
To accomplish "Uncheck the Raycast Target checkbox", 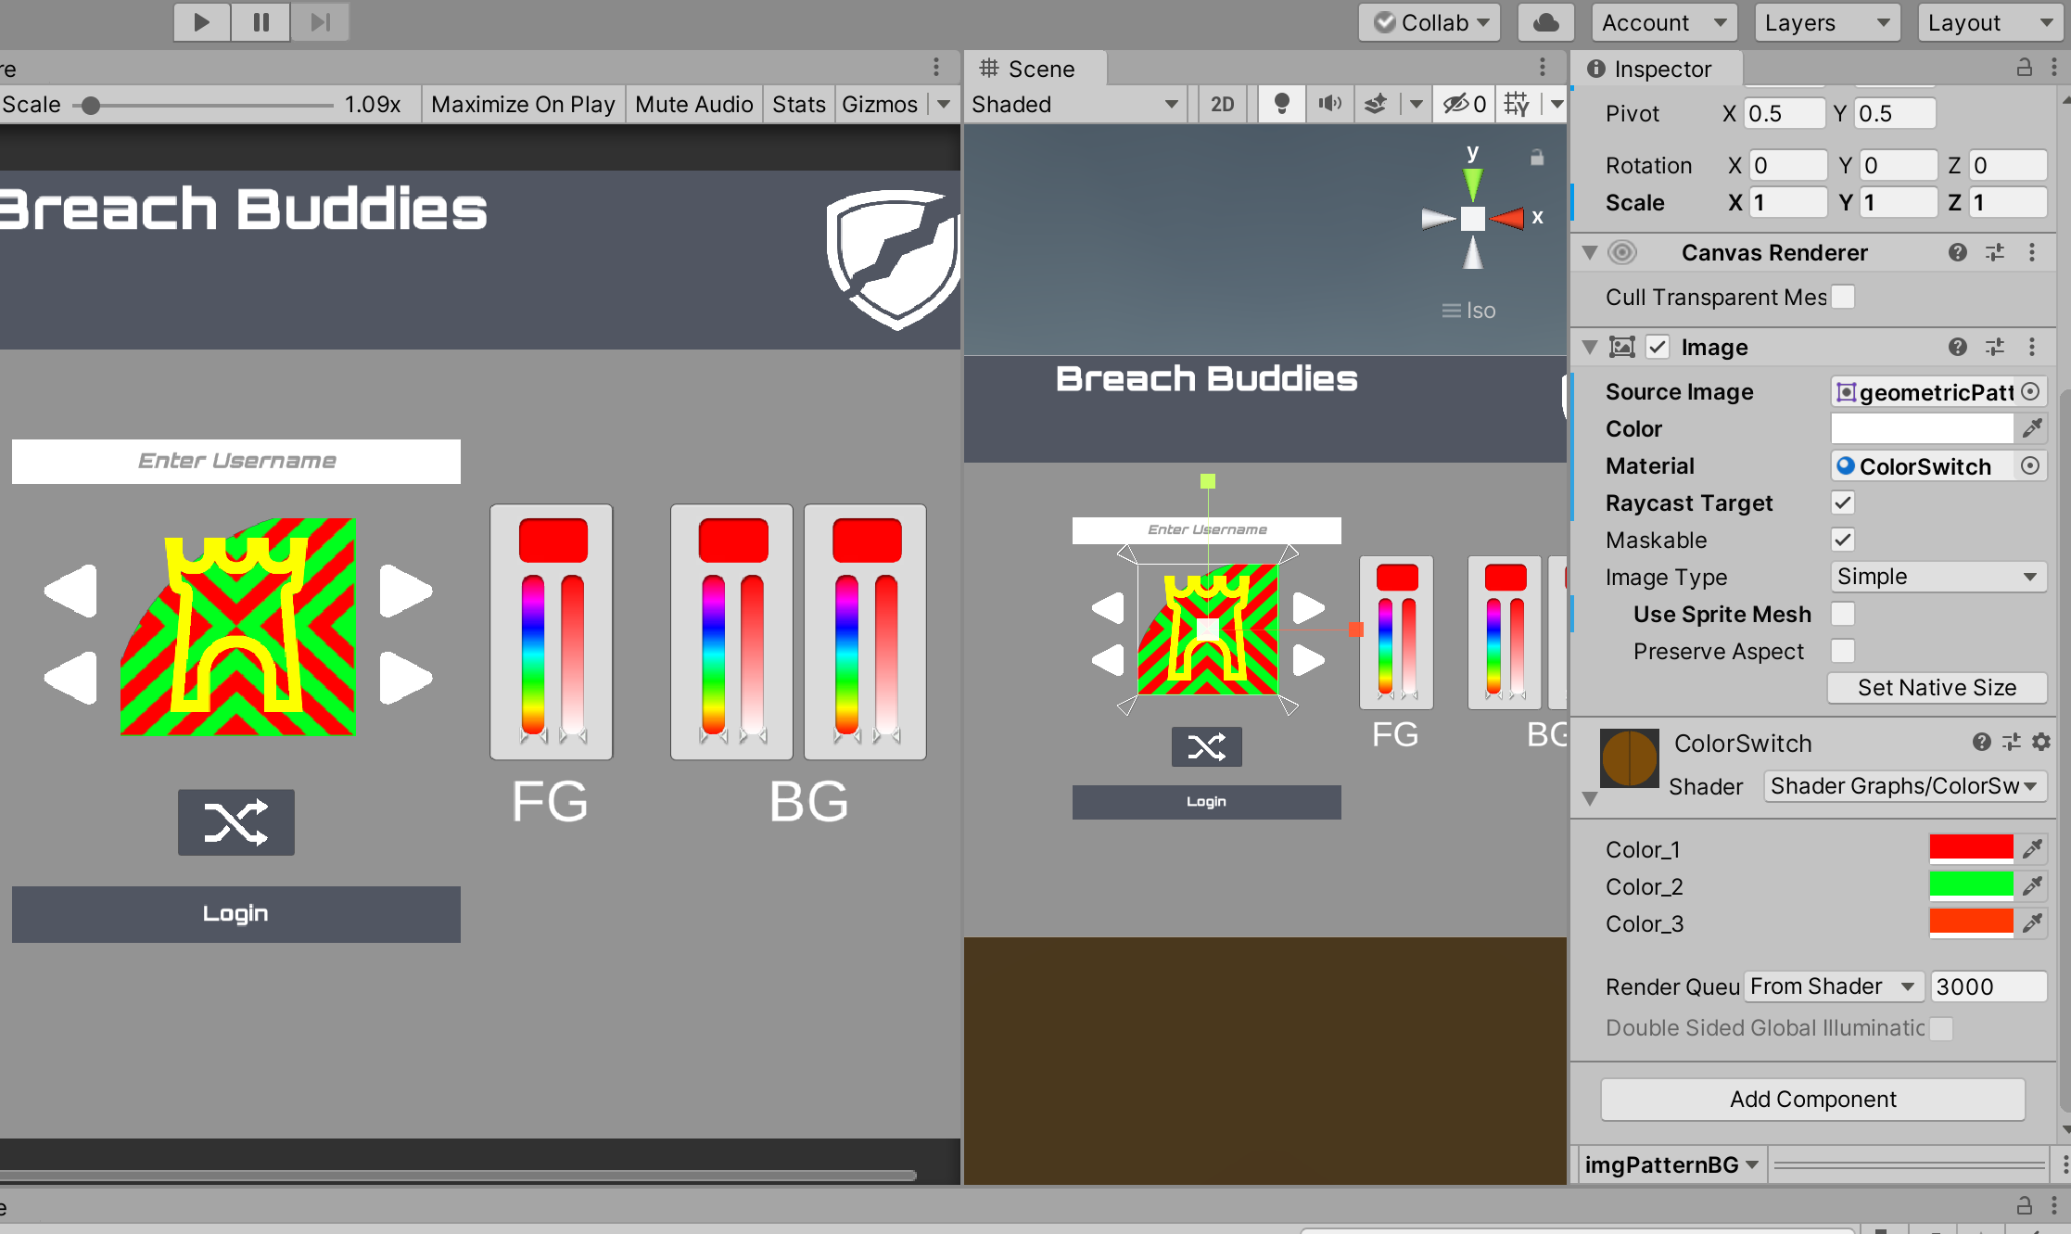I will (1842, 503).
